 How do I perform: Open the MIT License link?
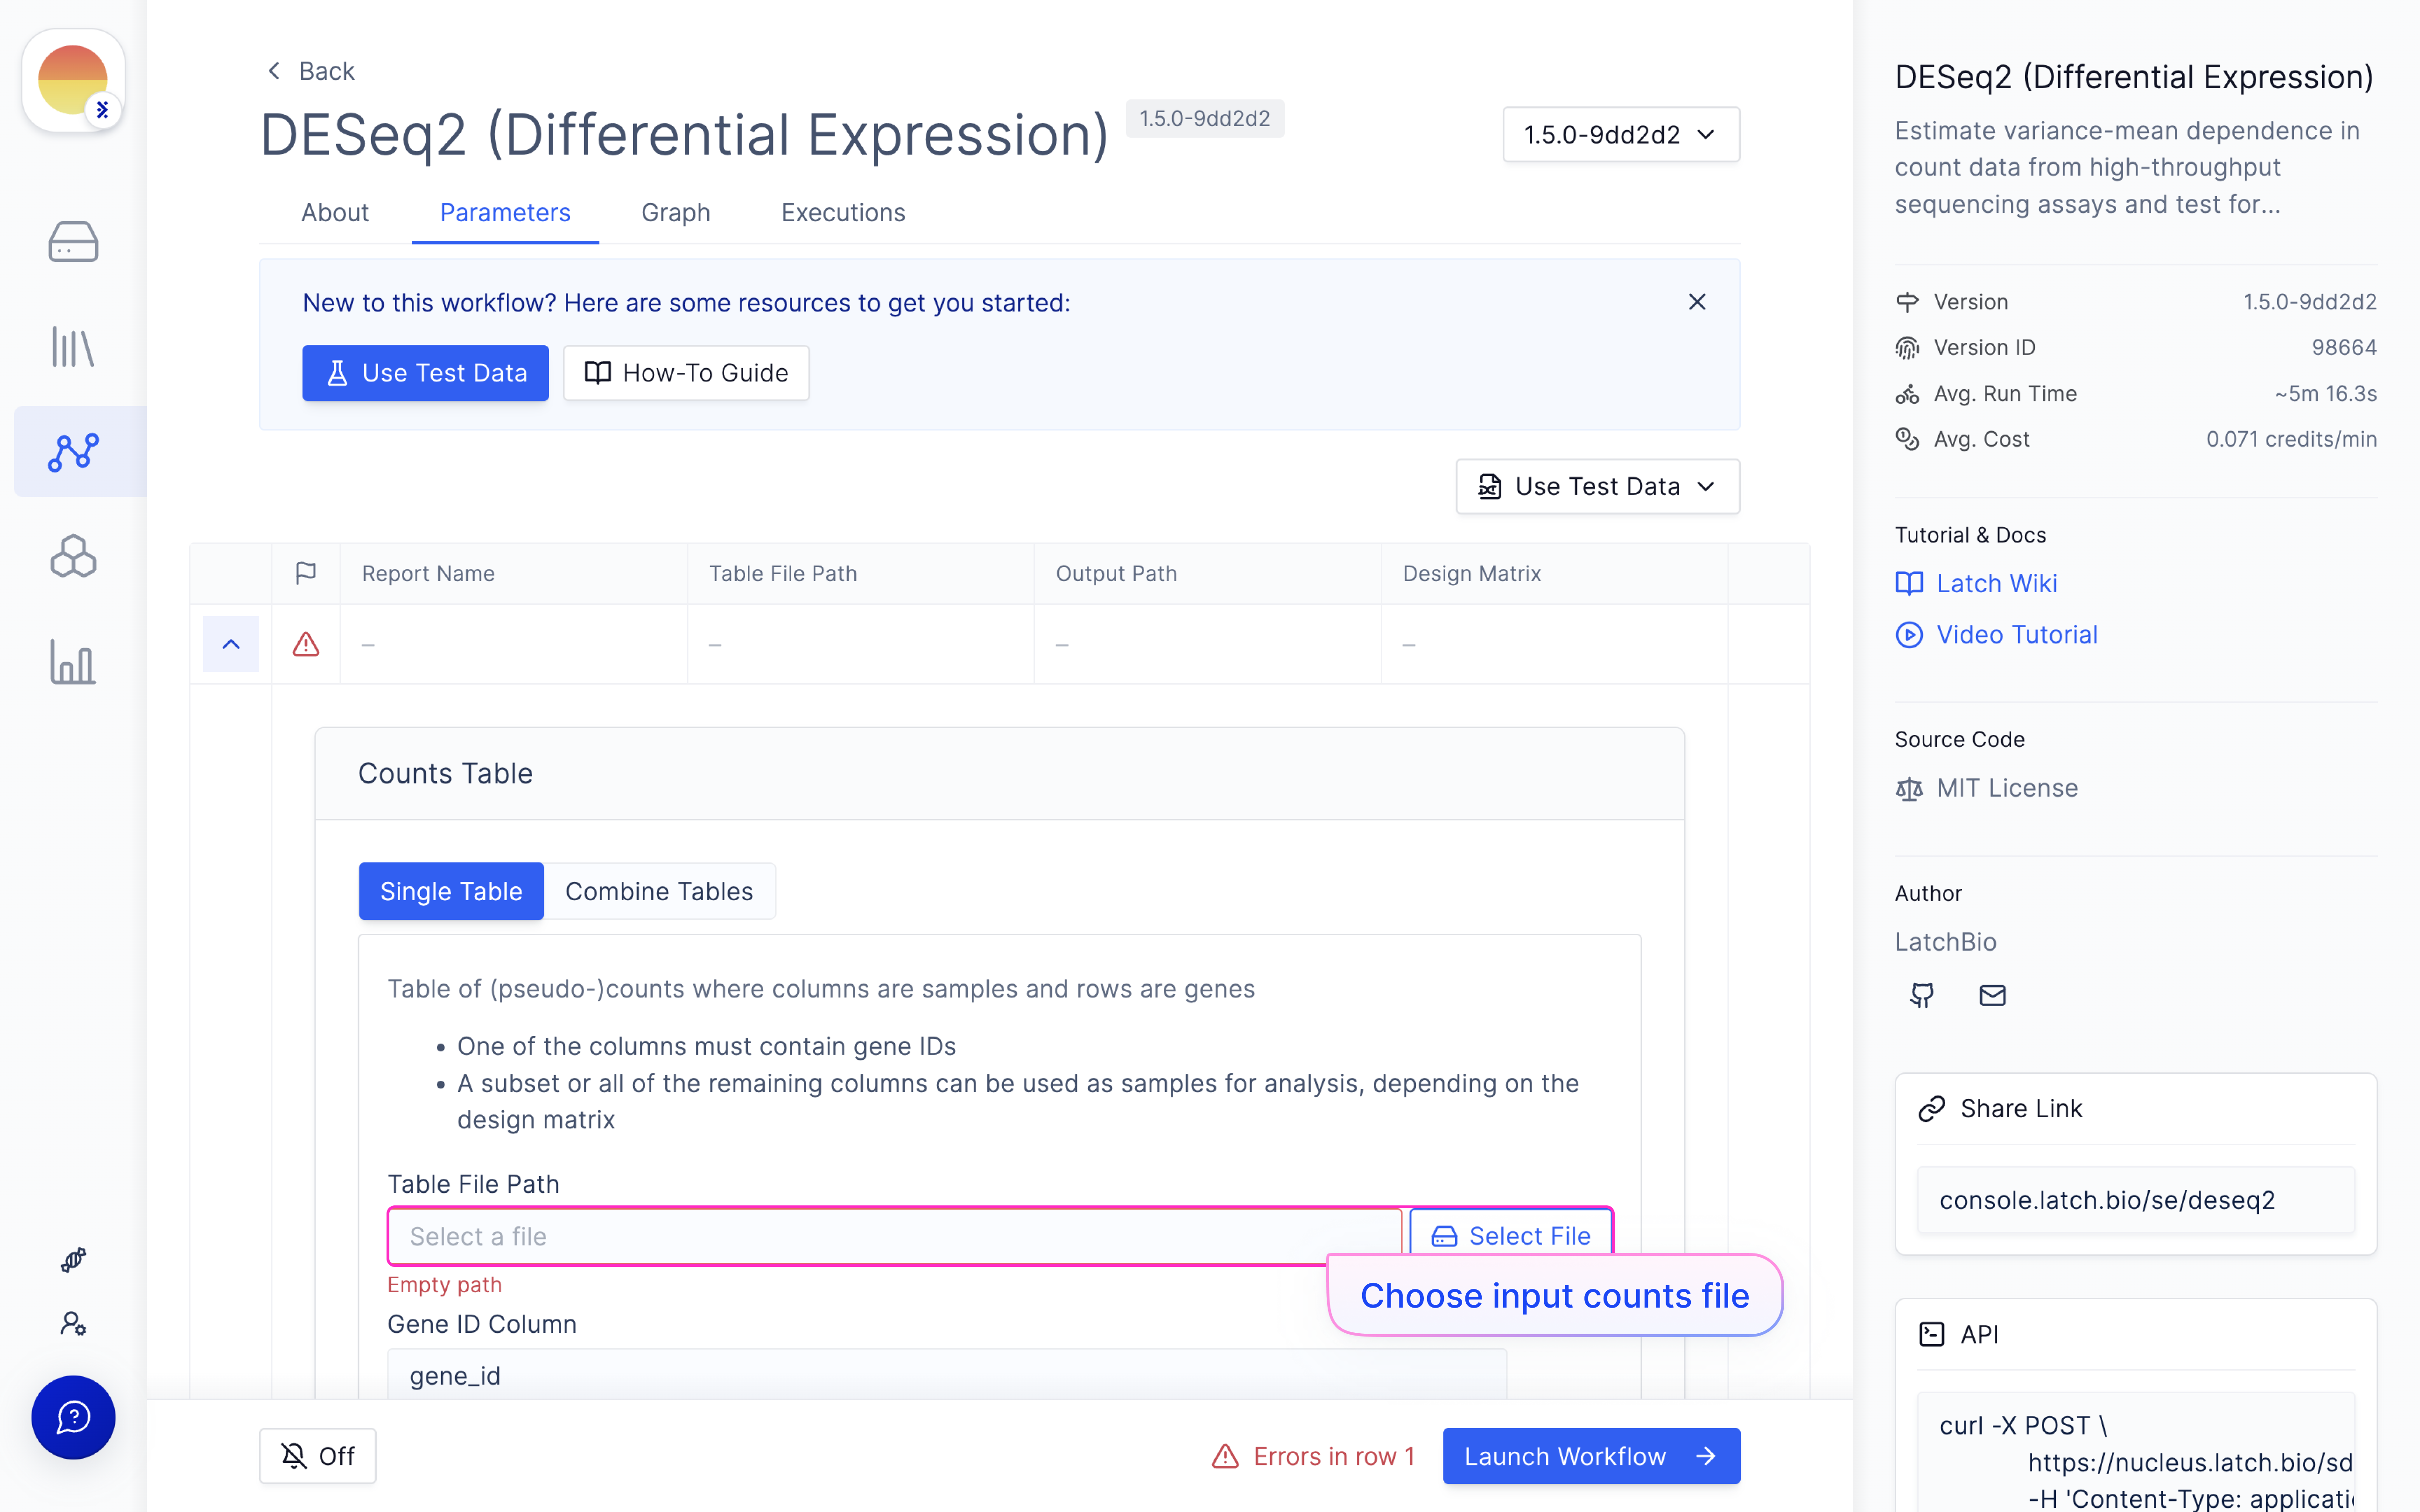(2007, 789)
